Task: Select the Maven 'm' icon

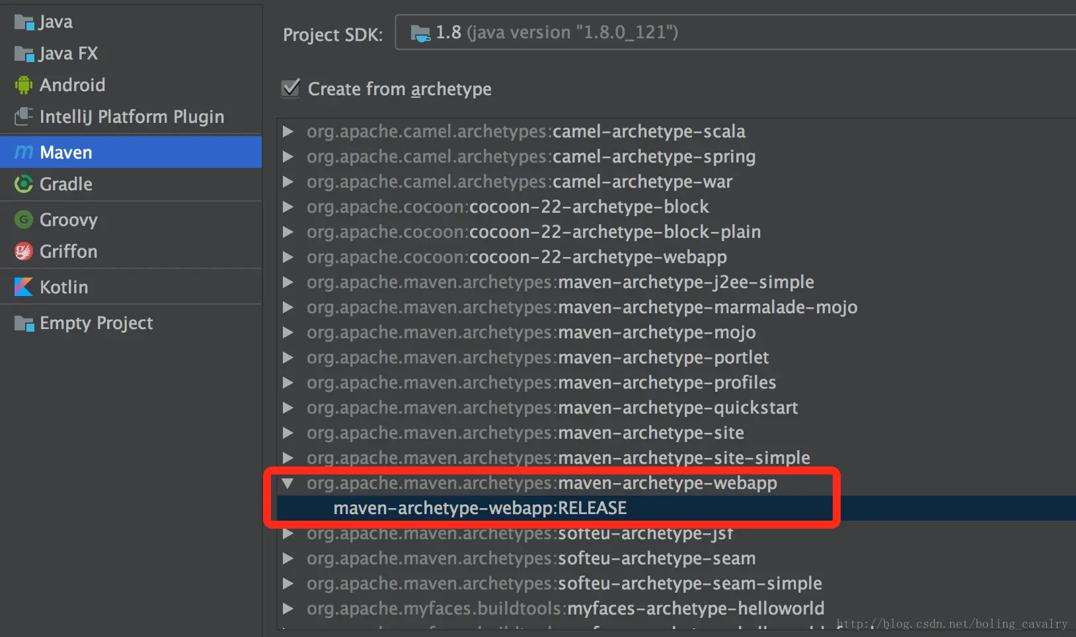Action: tap(24, 153)
